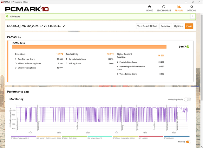Select CPU Power Consumption legend item

(125, 137)
